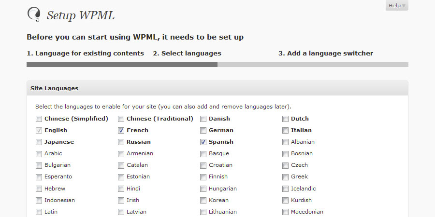Select the Greek checkbox
The width and height of the screenshot is (435, 217).
pyautogui.click(x=285, y=177)
